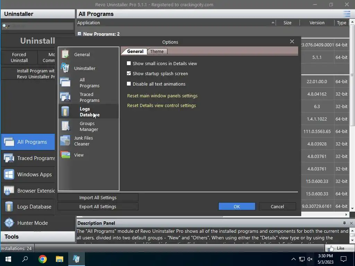Click Traced Programs icon in main sidebar

pos(9,158)
